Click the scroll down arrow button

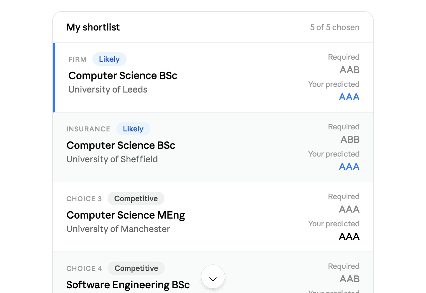tap(213, 277)
